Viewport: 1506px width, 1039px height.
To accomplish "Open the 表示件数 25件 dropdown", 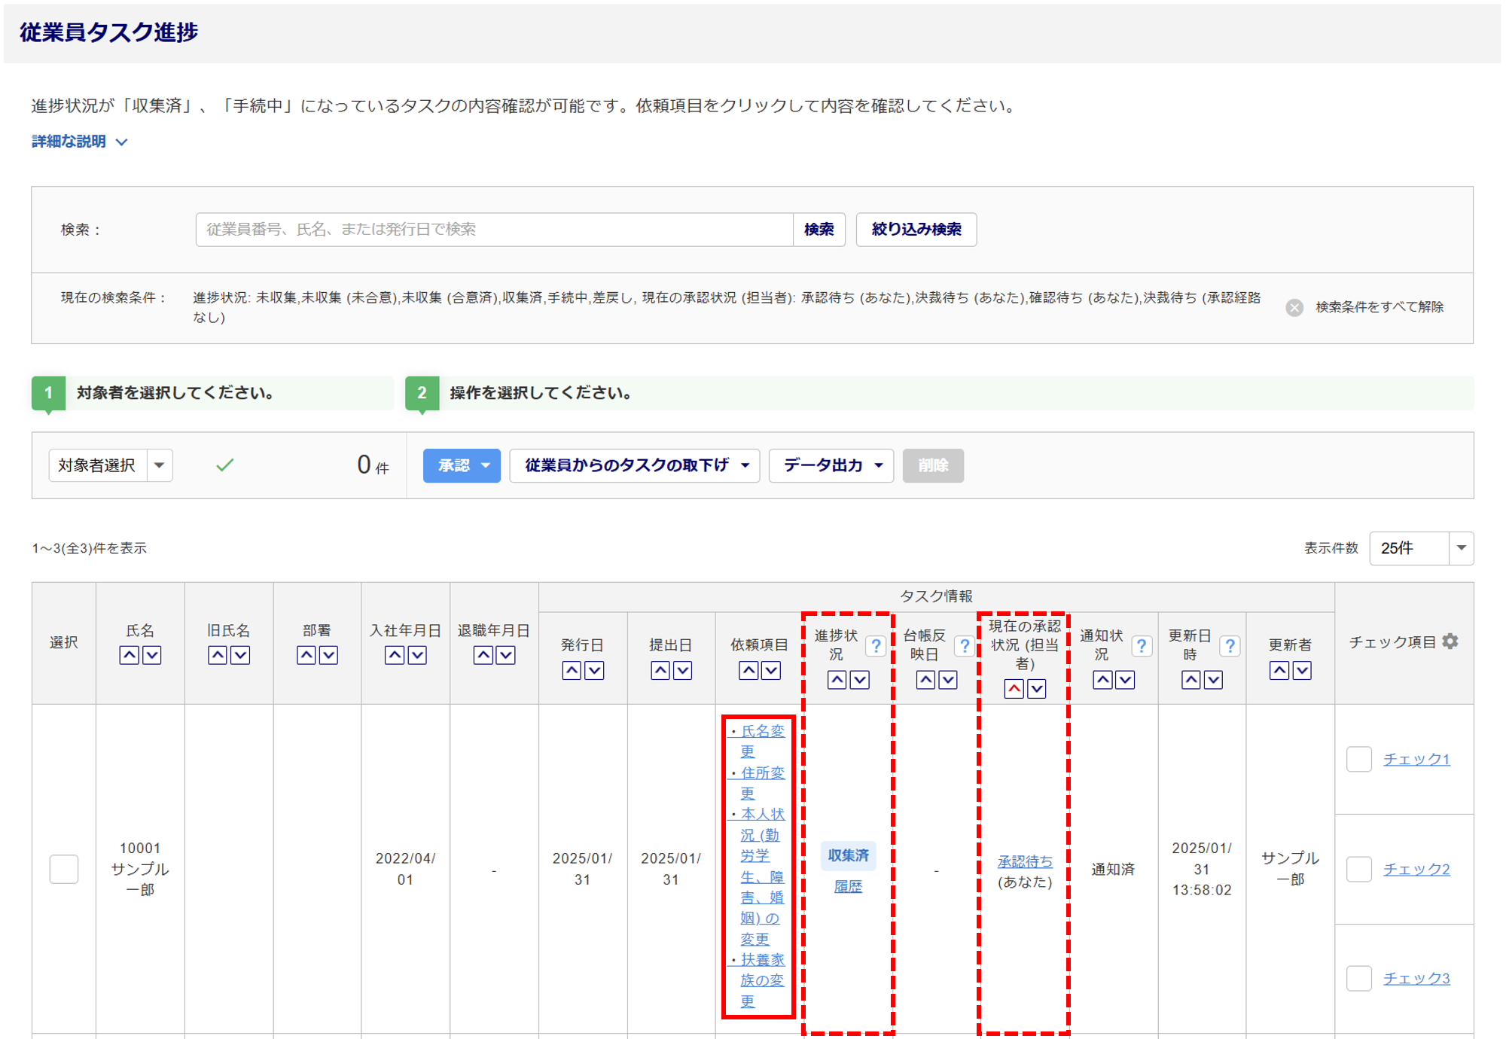I will [x=1421, y=548].
